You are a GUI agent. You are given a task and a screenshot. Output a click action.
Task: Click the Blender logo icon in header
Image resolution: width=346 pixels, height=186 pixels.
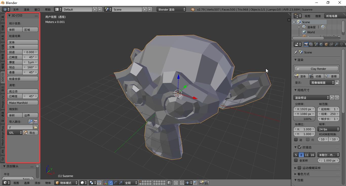coord(193,9)
